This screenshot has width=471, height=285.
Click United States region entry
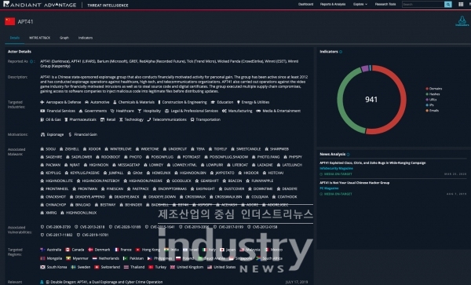coord(221,267)
